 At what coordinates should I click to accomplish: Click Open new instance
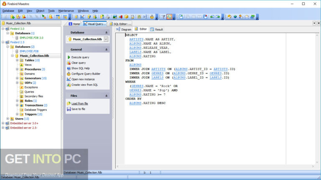83,80
